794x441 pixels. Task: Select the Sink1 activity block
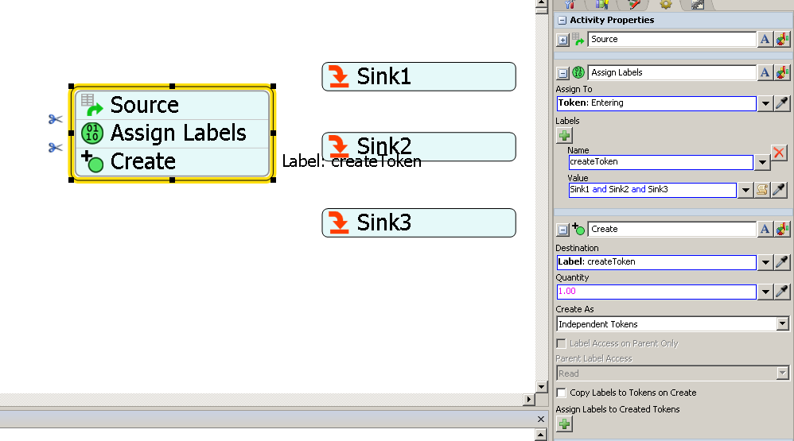pos(418,76)
